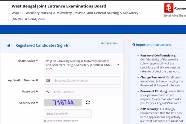The width and height of the screenshot is (186, 124).
Task: Click the SECURE LOGIN badge
Action: point(109,43)
